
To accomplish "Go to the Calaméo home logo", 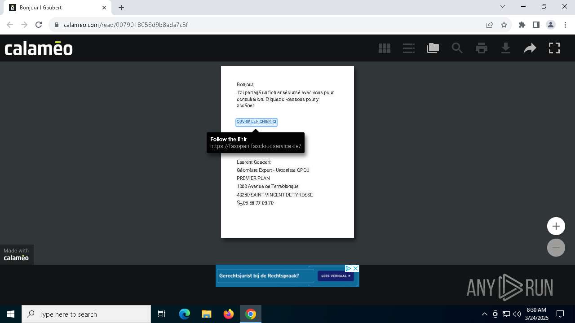I will pos(39,48).
